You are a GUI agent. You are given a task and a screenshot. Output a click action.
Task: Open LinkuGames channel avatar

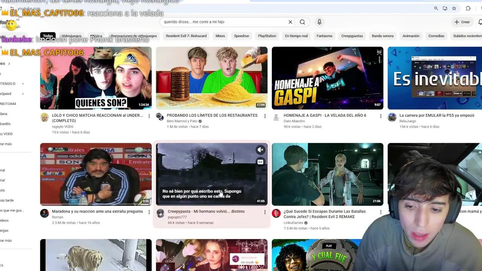click(x=276, y=213)
